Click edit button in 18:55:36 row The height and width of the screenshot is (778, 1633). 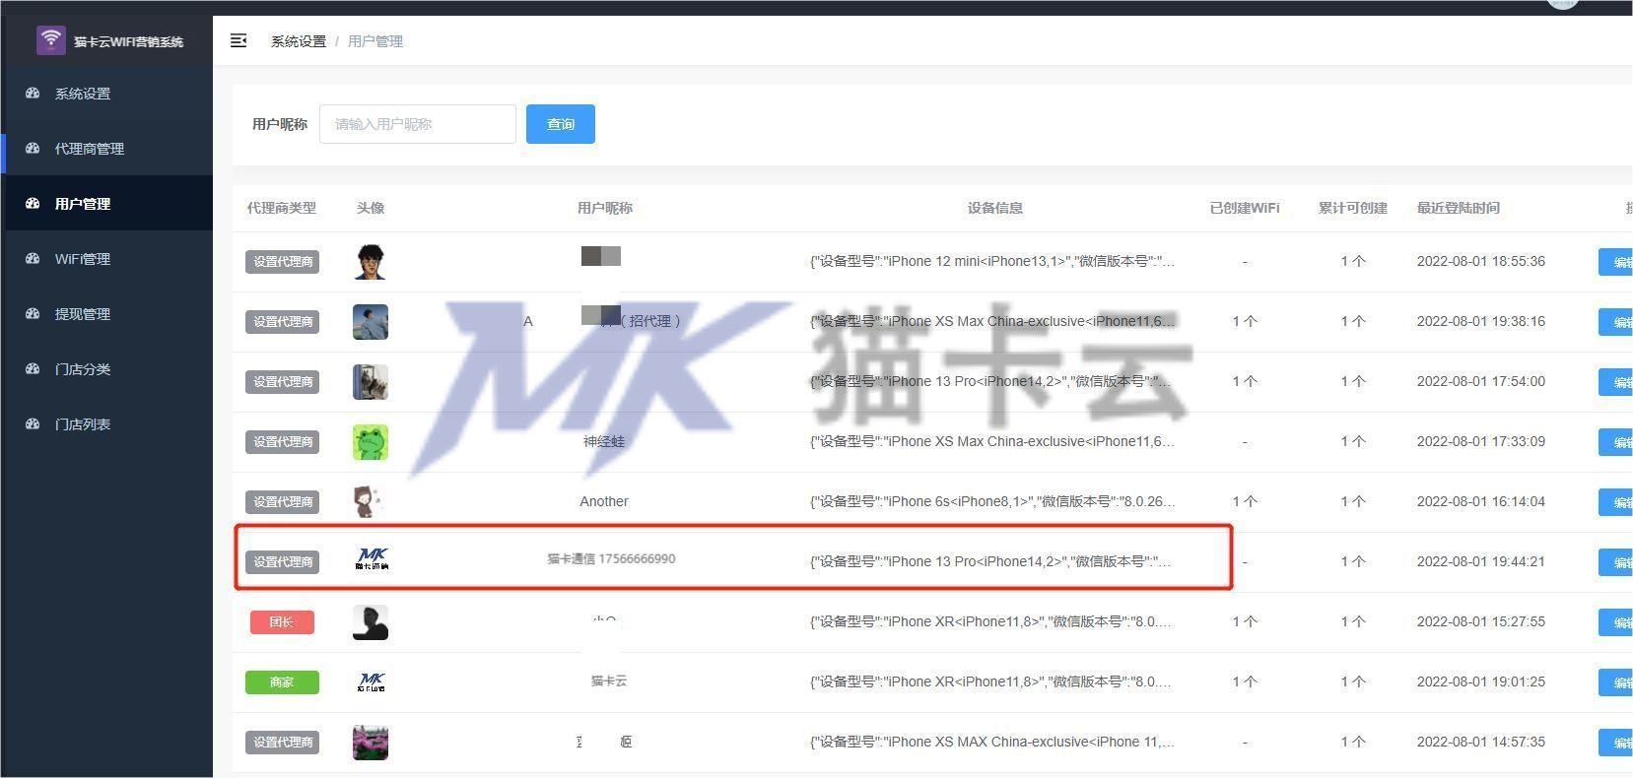[x=1615, y=262]
